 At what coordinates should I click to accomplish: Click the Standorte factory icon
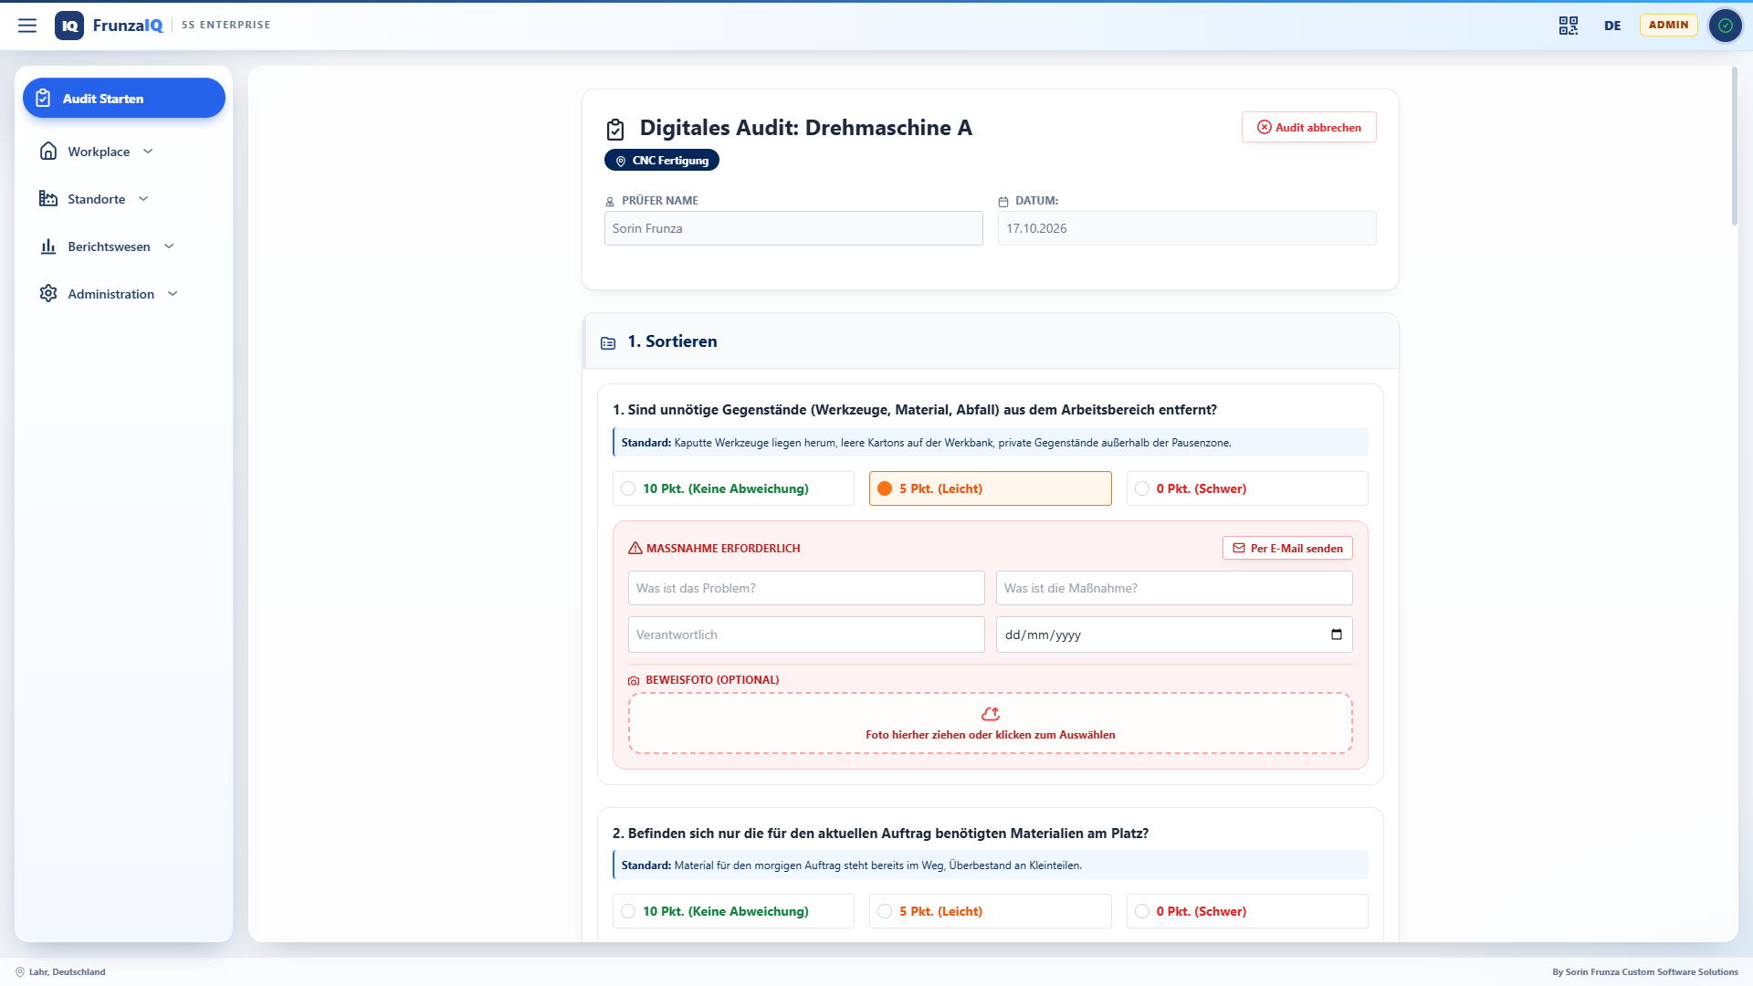(x=48, y=199)
